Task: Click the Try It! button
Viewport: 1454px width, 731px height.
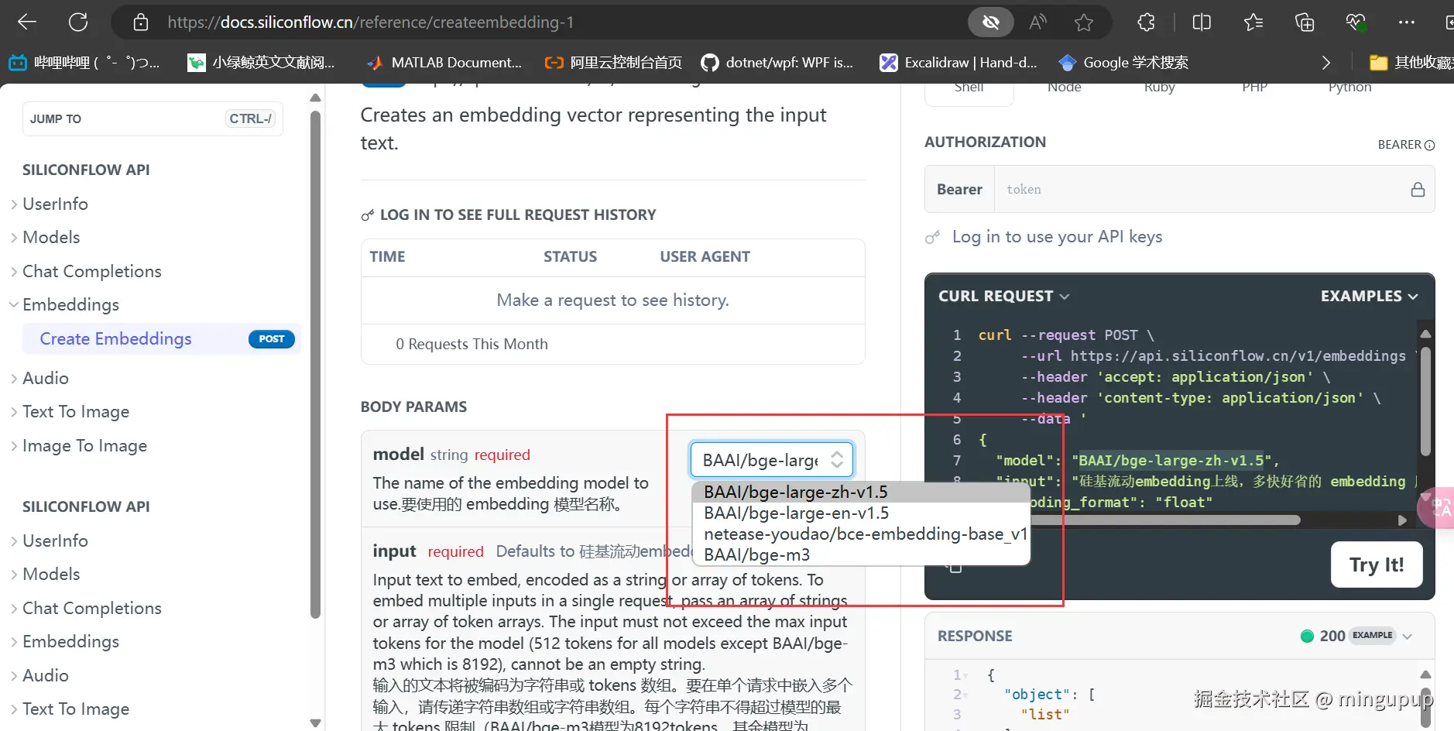Action: click(x=1376, y=565)
